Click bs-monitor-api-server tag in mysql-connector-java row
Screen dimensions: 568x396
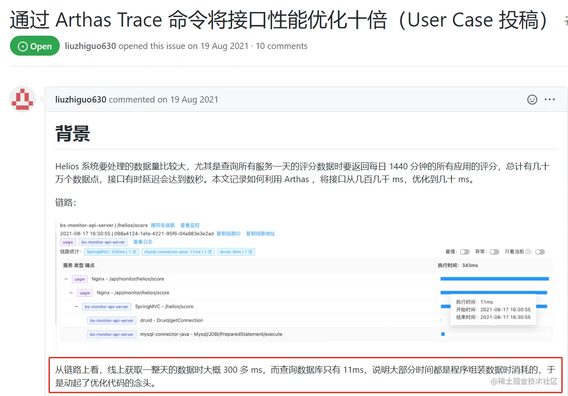click(x=112, y=334)
